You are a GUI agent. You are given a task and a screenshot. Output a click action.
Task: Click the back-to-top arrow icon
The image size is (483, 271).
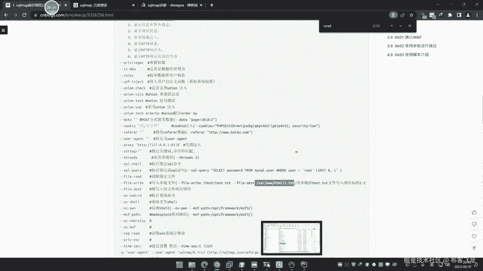(474, 248)
